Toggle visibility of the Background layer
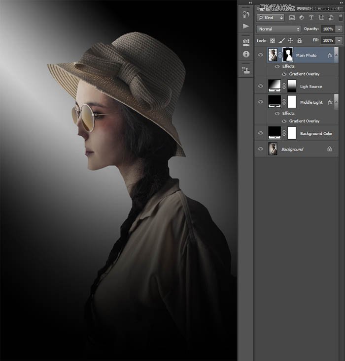The image size is (345, 361). click(x=261, y=149)
